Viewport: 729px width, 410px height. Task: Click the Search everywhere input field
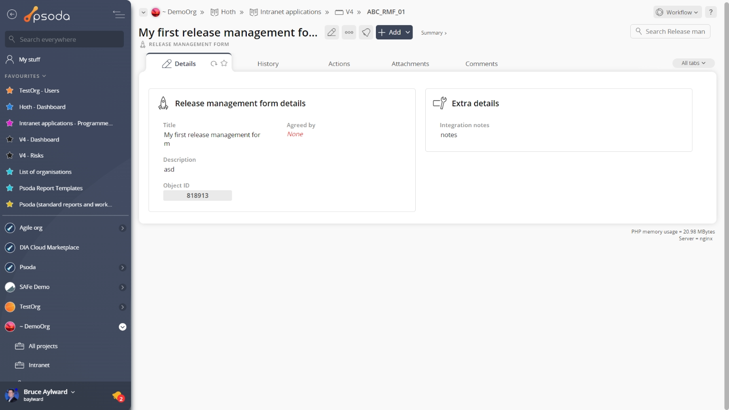[x=65, y=39]
